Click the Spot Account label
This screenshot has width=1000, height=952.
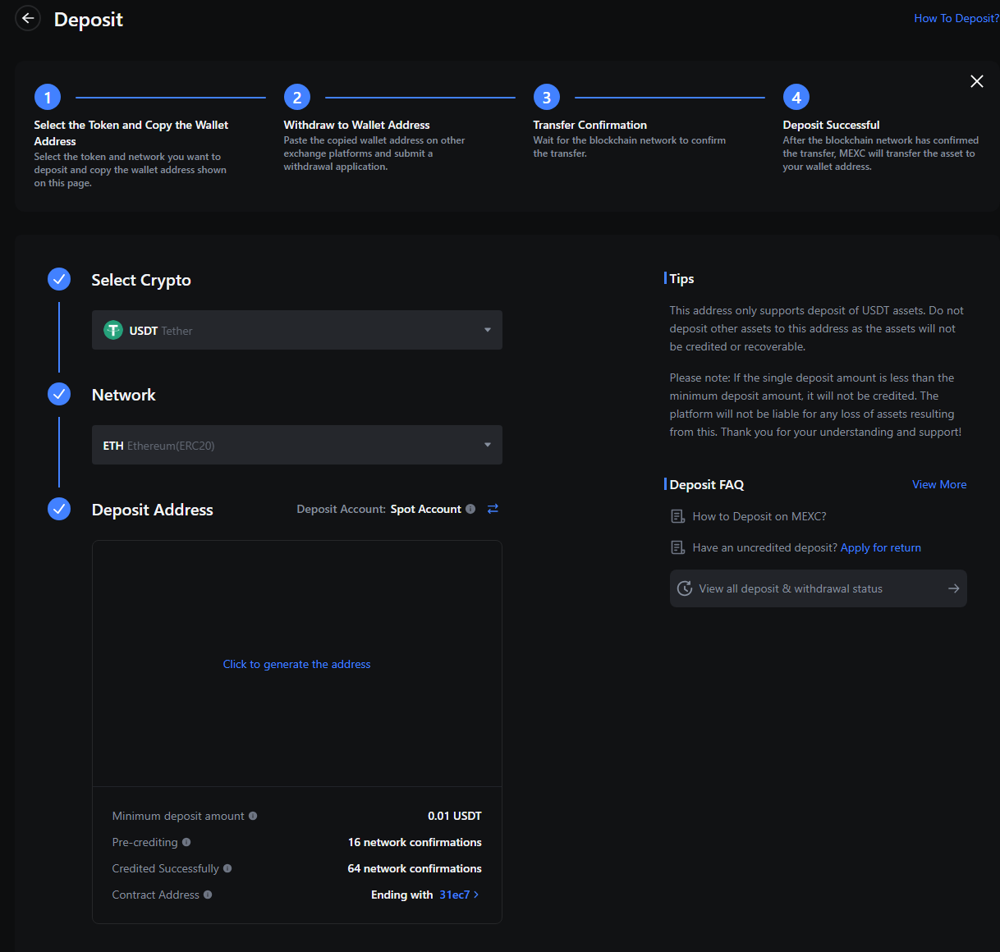coord(425,509)
